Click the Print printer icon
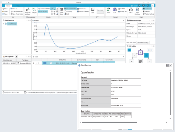Screen dimensions: 175x132 [x=131, y=10]
